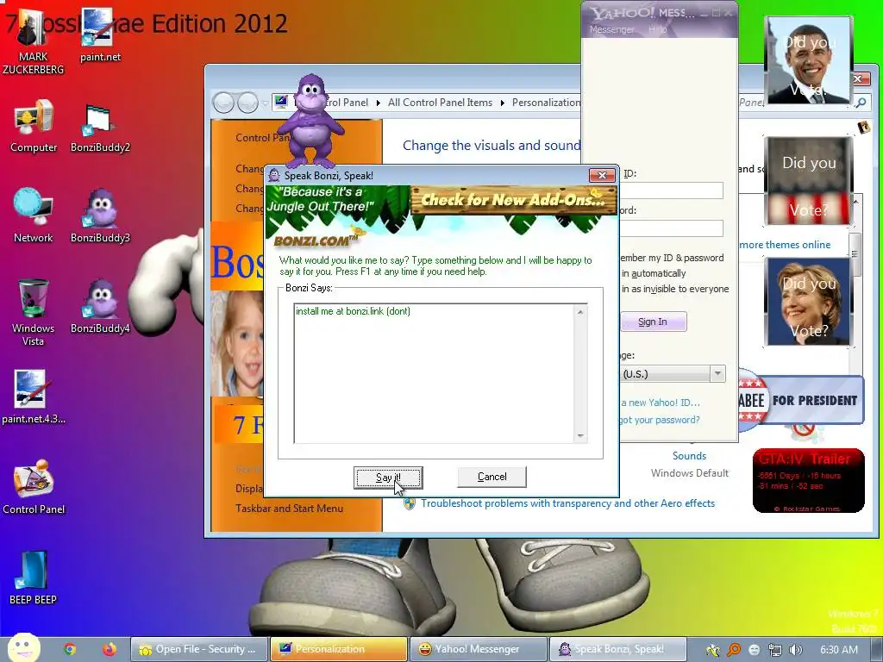Viewport: 883px width, 662px height.
Task: Click the new Yahoo! ID link
Action: (660, 403)
